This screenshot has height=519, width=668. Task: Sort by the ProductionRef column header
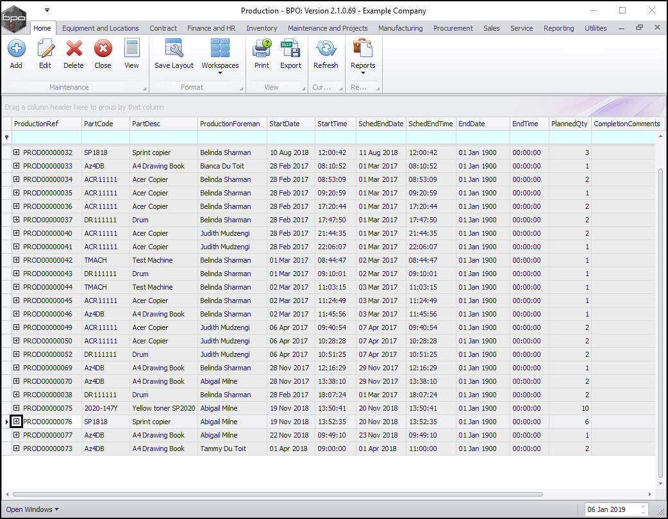[46, 124]
